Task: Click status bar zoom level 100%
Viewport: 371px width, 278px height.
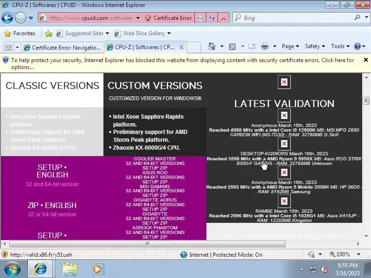Action: 340,254
